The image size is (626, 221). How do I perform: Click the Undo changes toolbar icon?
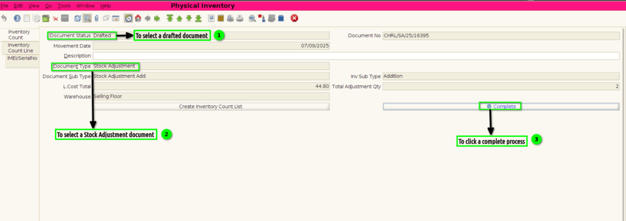(4, 18)
